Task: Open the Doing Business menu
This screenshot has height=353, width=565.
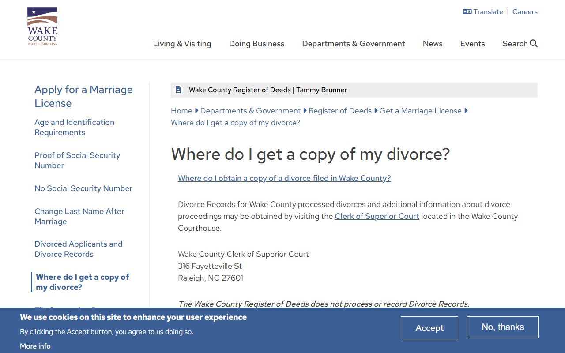Action: pyautogui.click(x=256, y=44)
